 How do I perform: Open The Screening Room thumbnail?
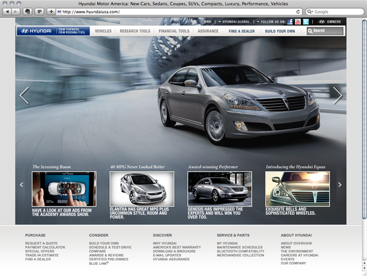[x=64, y=189]
